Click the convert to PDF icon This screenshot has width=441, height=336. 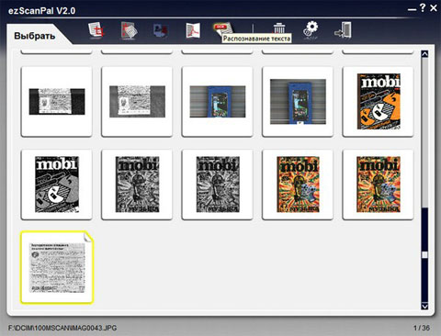click(x=193, y=30)
